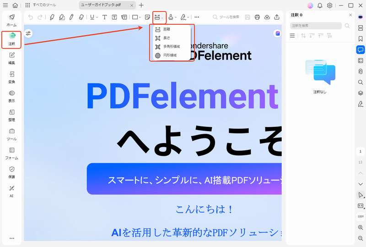Open the 変換 sidebar tab
The height and width of the screenshot is (247, 366).
[x=12, y=77]
